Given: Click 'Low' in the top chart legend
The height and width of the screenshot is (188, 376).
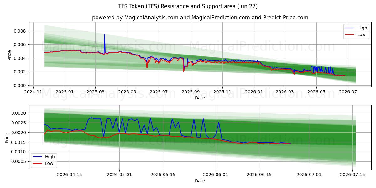Looking at the screenshot, I should [x=362, y=34].
